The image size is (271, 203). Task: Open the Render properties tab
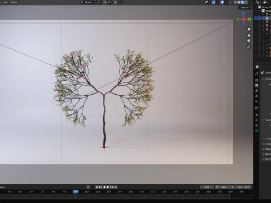257,80
